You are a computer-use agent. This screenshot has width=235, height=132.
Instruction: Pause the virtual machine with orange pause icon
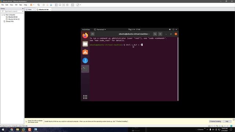[x=31, y=5]
